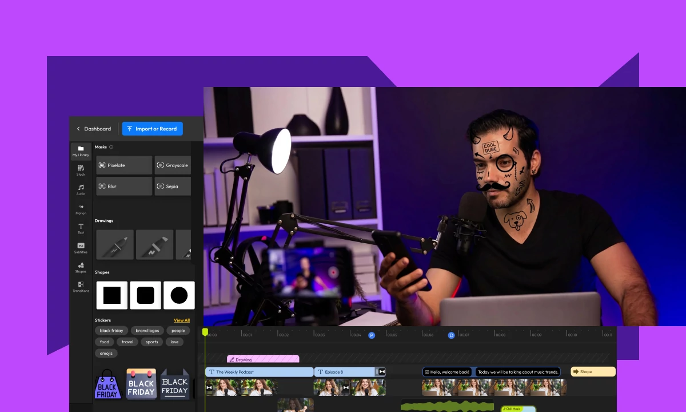The height and width of the screenshot is (412, 686).
Task: Apply the Sepia mask effect
Action: tap(173, 186)
